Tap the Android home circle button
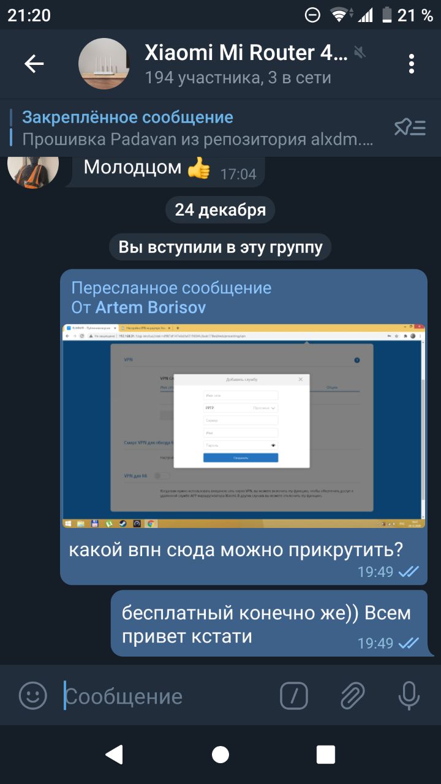 point(221,755)
